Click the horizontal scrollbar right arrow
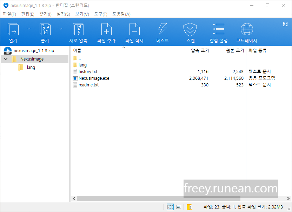Viewport: 292px width, 212px height. pyautogui.click(x=288, y=198)
